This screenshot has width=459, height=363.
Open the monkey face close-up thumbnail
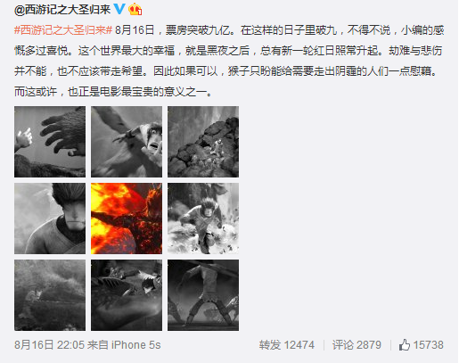[x=50, y=219]
